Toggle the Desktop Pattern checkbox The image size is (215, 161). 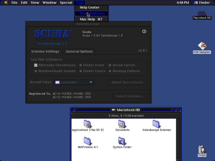point(110,71)
